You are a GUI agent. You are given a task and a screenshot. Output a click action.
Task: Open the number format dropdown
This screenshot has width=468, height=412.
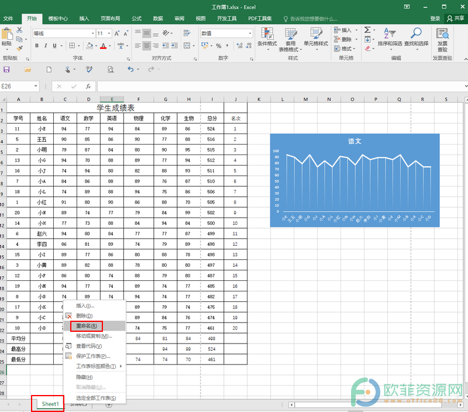250,33
